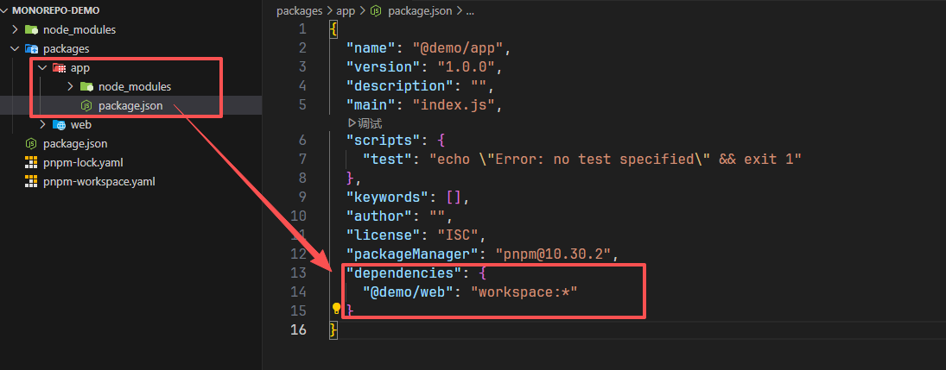Collapse the app folder chevron
Image resolution: width=946 pixels, height=370 pixels.
42,67
